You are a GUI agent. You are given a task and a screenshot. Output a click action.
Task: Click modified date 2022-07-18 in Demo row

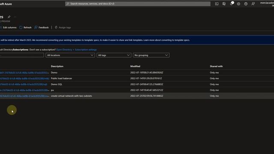146,73
